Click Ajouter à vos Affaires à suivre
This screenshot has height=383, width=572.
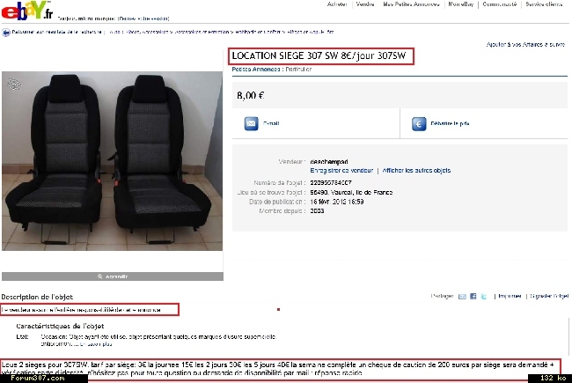(x=525, y=45)
